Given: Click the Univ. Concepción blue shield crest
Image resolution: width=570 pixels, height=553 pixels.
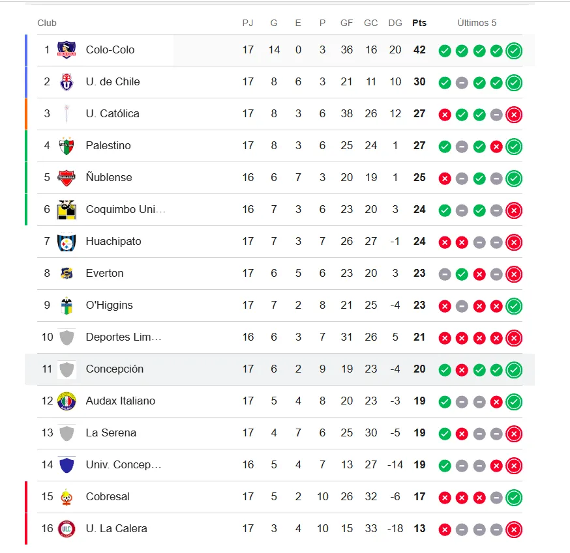Looking at the screenshot, I should [67, 465].
